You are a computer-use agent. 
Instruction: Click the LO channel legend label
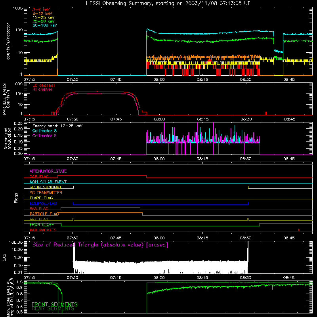pos(44,85)
